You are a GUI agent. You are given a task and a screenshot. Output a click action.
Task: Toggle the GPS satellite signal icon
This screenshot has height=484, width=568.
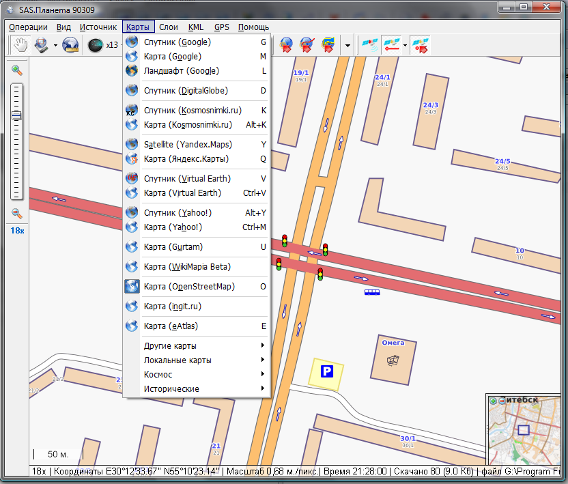tap(370, 45)
